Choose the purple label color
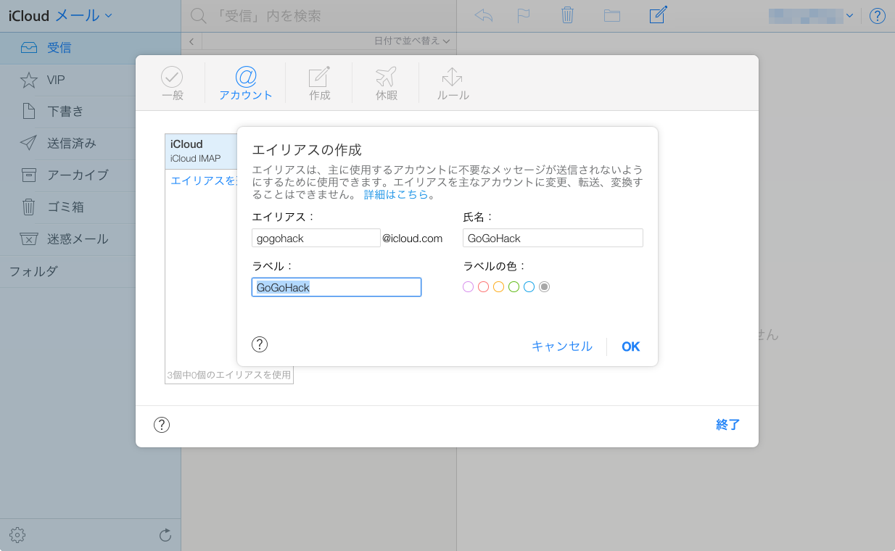This screenshot has width=895, height=551. pyautogui.click(x=469, y=287)
